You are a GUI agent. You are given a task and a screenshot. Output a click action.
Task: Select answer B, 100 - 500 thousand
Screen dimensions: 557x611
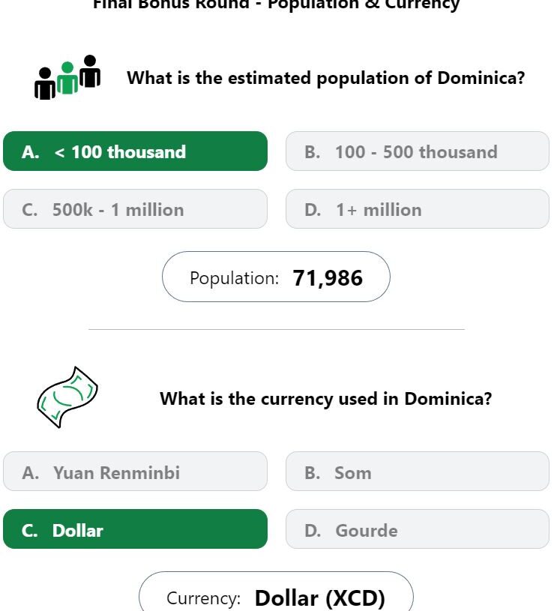[418, 151]
